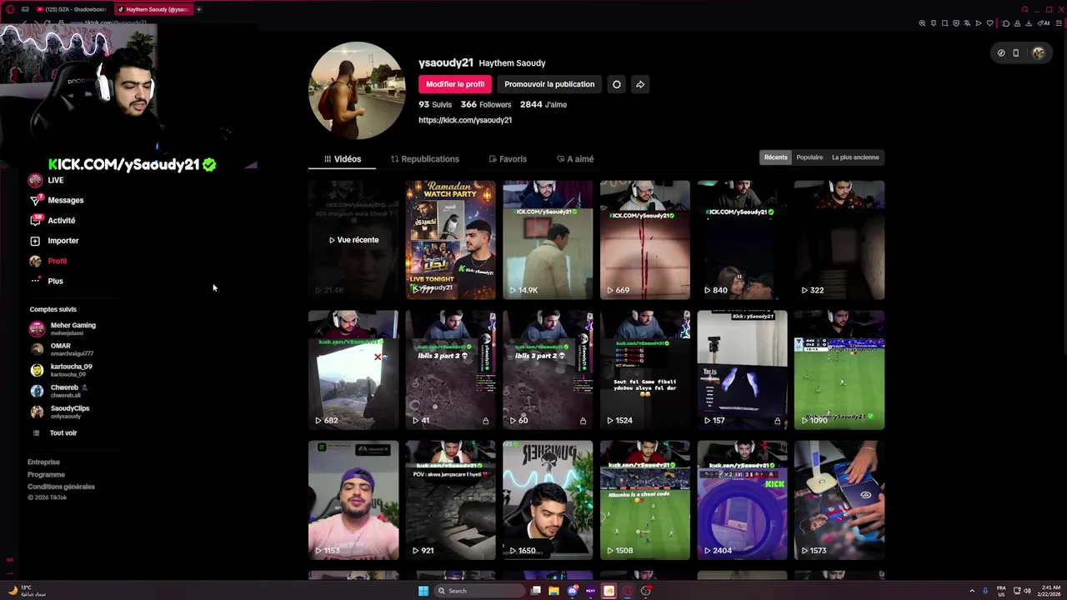Open Meher Gaming followed account
The height and width of the screenshot is (600, 1067).
point(63,328)
